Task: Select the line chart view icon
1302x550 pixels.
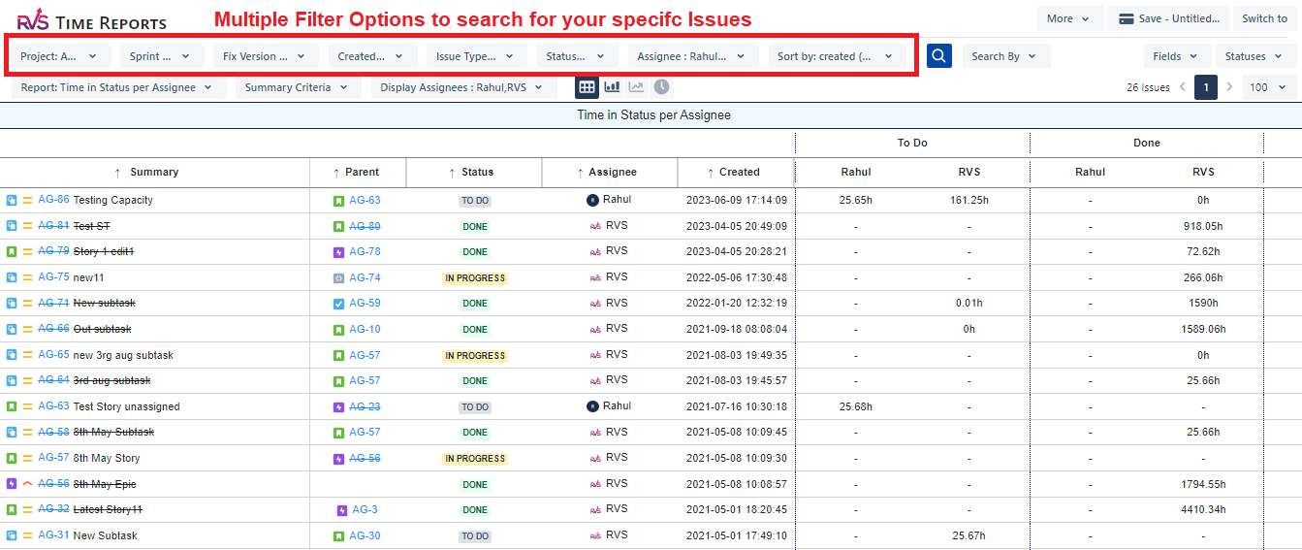Action: 636,87
